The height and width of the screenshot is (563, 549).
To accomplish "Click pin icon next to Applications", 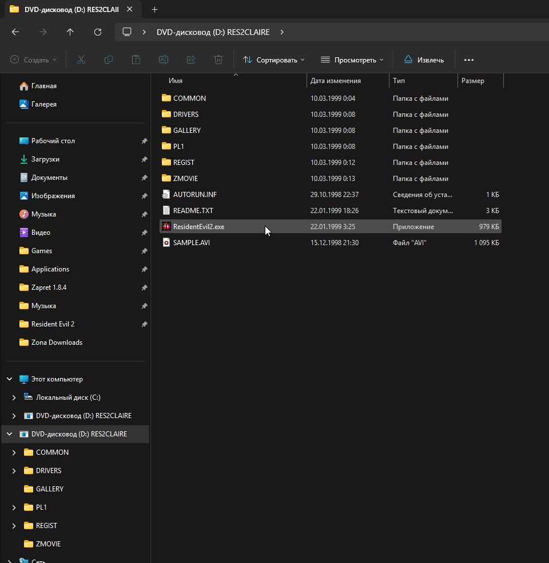I will [144, 269].
